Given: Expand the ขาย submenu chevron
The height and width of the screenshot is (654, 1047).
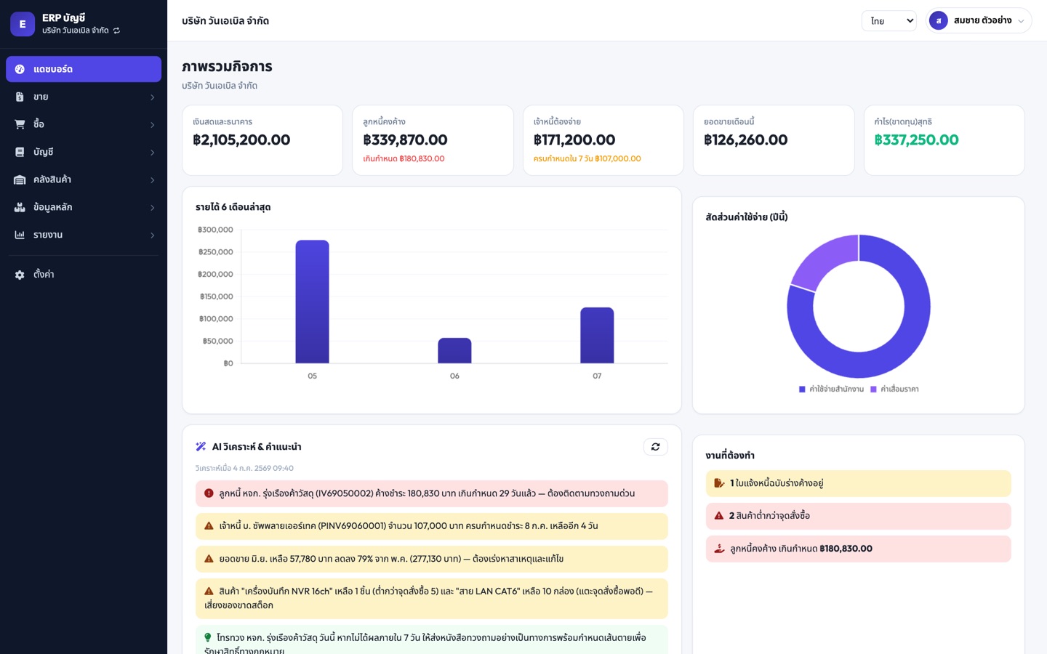Looking at the screenshot, I should pyautogui.click(x=152, y=97).
